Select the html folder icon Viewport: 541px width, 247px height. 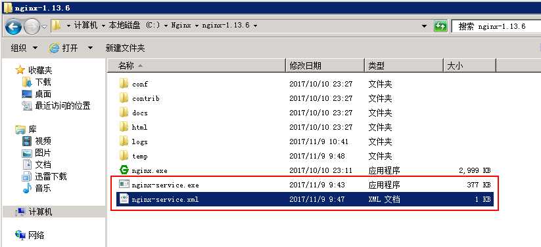pos(124,127)
